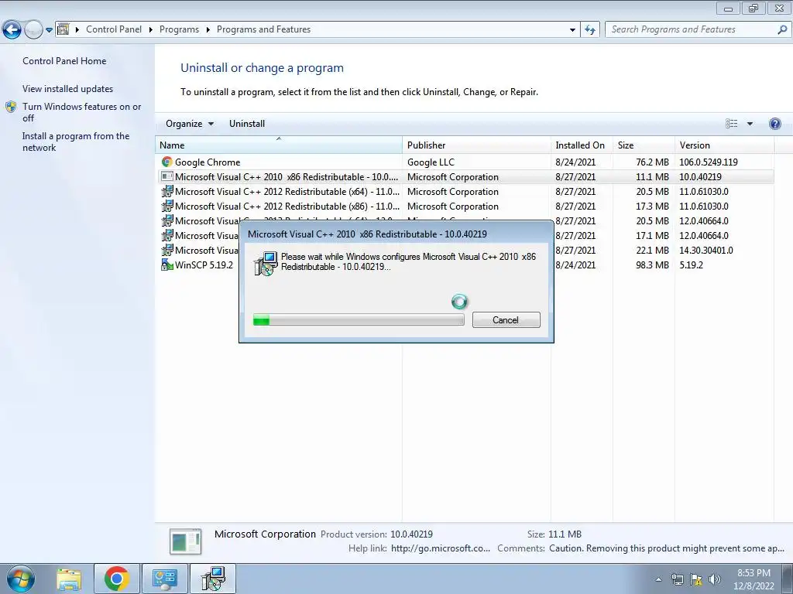Click the Control Panel icon in address bar

[64, 29]
